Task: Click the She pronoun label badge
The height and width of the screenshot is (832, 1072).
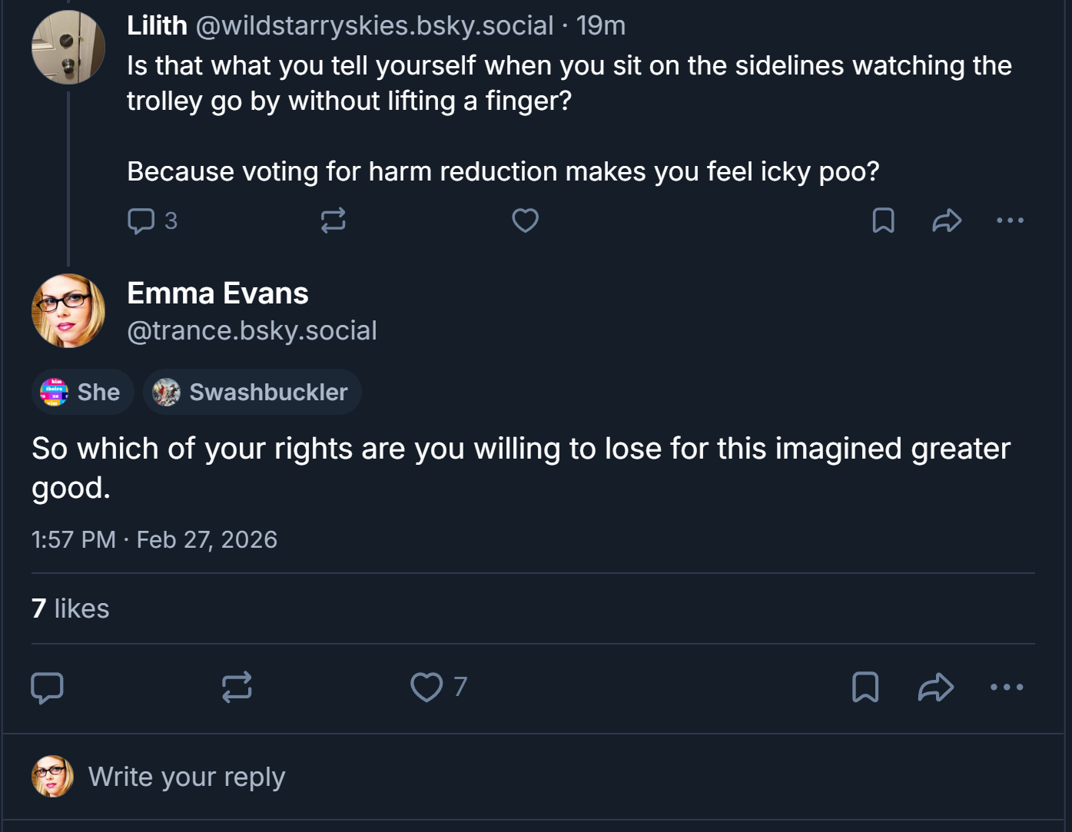Action: pos(83,393)
